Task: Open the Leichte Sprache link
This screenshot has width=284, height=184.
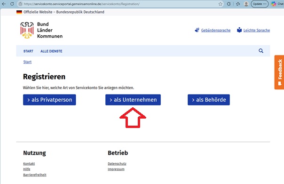Action: (x=256, y=30)
